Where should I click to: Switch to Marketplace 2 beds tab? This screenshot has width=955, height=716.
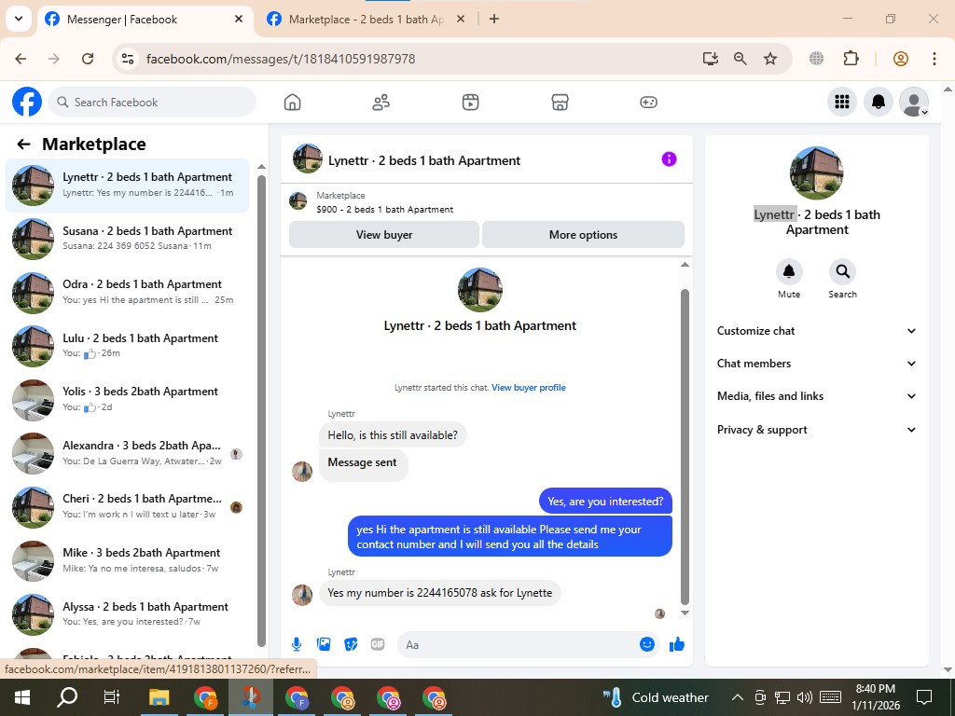pos(366,20)
